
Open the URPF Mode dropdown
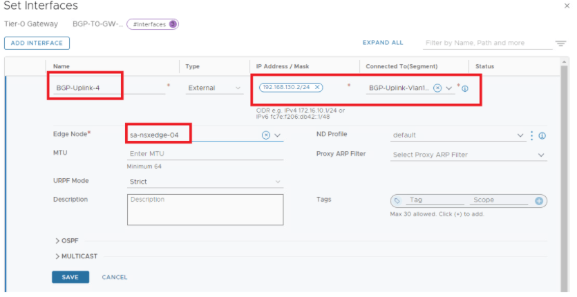coord(278,182)
